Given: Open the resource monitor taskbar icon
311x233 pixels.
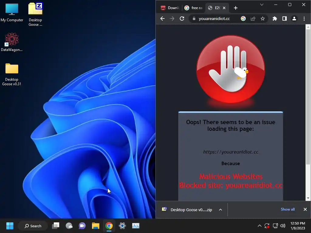Looking at the screenshot, I should coord(136,226).
